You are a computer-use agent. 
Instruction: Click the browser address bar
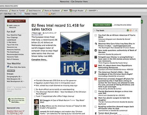pyautogui.click(x=73, y=6)
